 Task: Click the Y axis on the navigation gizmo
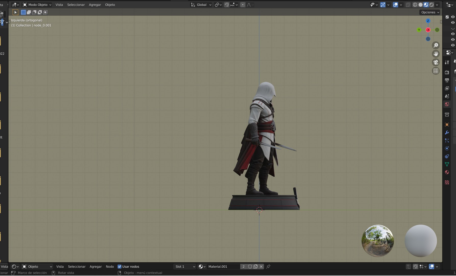click(x=419, y=30)
